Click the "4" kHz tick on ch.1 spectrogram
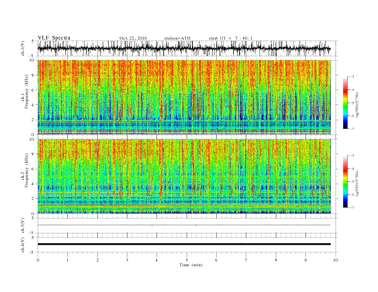The width and height of the screenshot is (378, 292). [x=33, y=105]
